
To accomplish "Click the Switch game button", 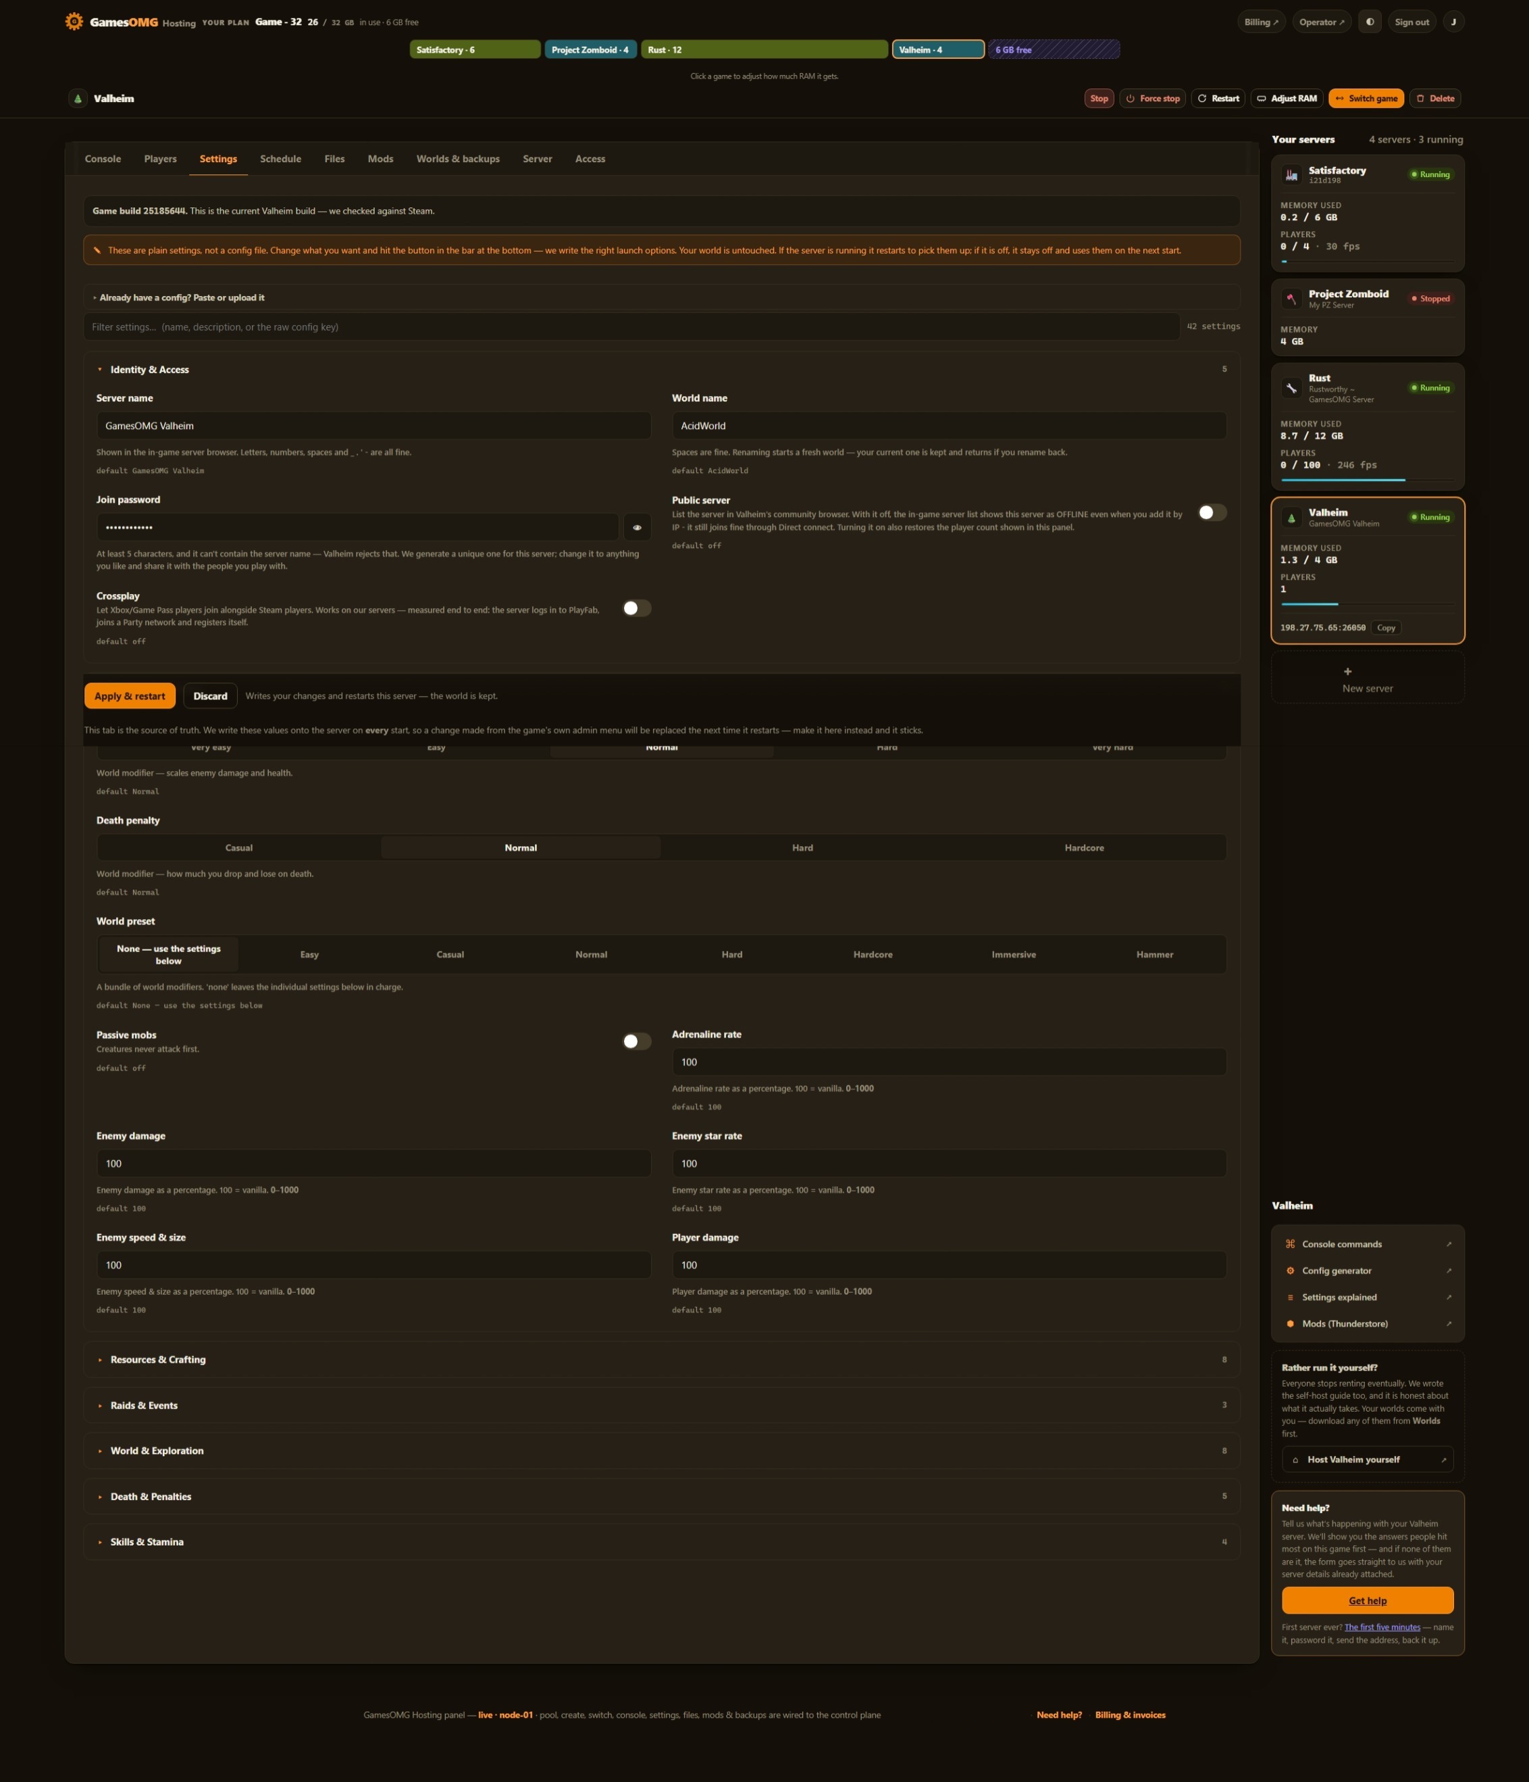I will coord(1366,98).
